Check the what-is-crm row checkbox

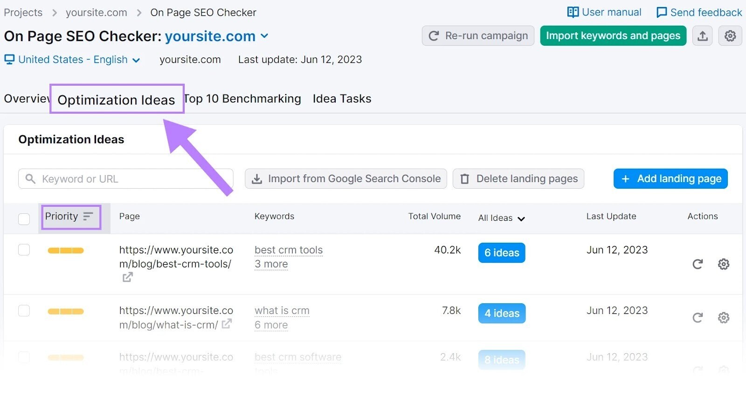24,311
